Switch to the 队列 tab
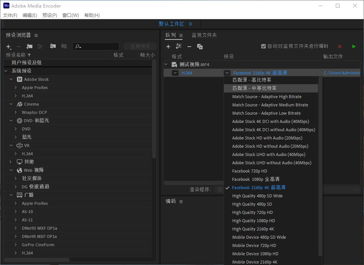The width and height of the screenshot is (364, 265). pos(171,35)
